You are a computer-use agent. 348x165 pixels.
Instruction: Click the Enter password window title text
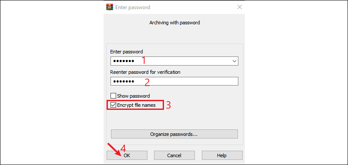pyautogui.click(x=133, y=7)
